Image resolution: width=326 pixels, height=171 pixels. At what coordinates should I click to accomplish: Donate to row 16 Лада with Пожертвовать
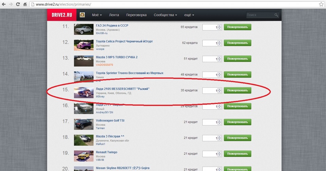pos(237,106)
